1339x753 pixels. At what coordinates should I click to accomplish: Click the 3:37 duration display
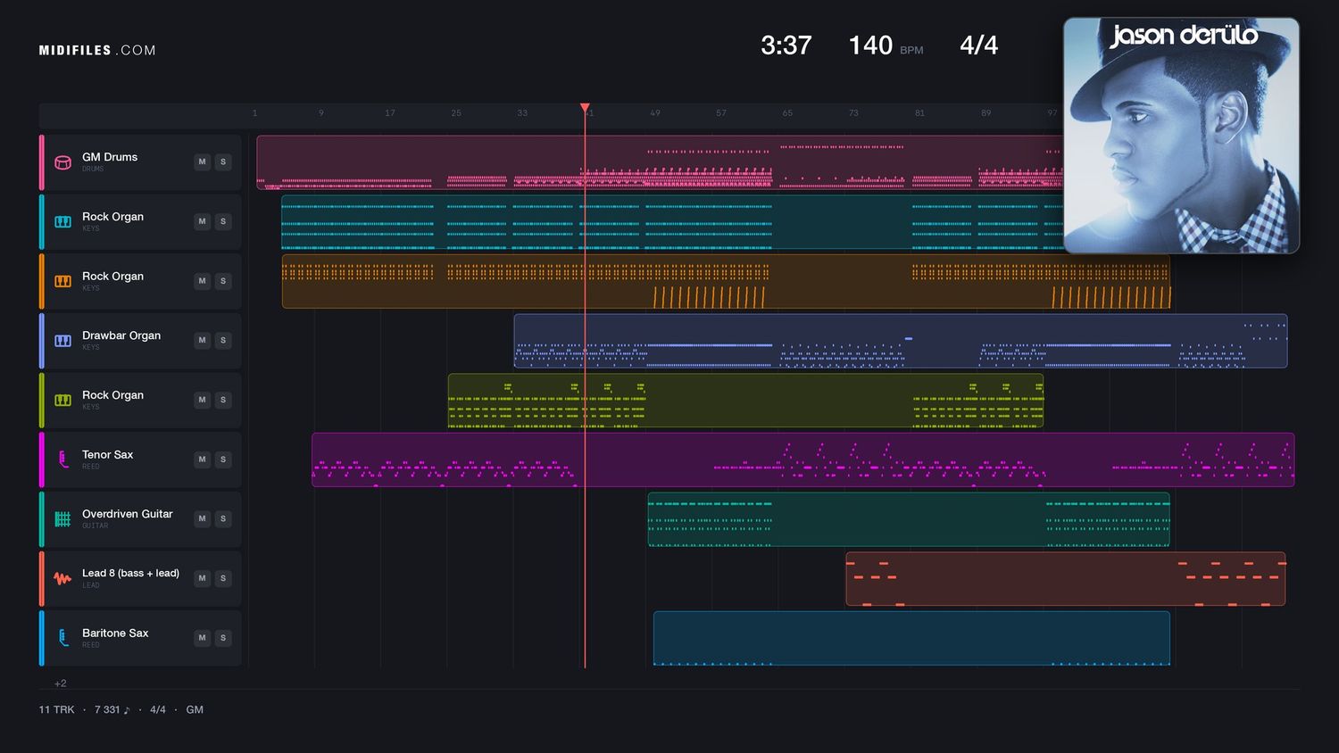click(x=786, y=46)
